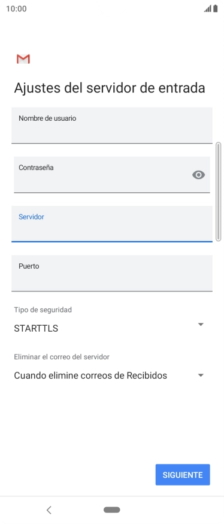224x524 pixels.
Task: Tap the Tipo de seguridad label
Action: point(43,310)
